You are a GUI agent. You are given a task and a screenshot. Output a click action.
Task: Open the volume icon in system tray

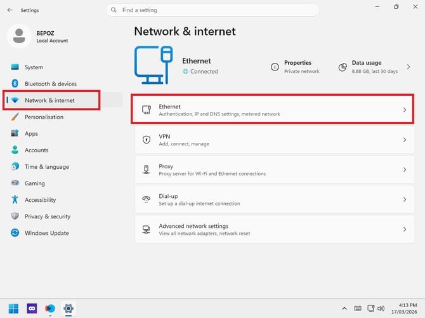click(x=381, y=308)
